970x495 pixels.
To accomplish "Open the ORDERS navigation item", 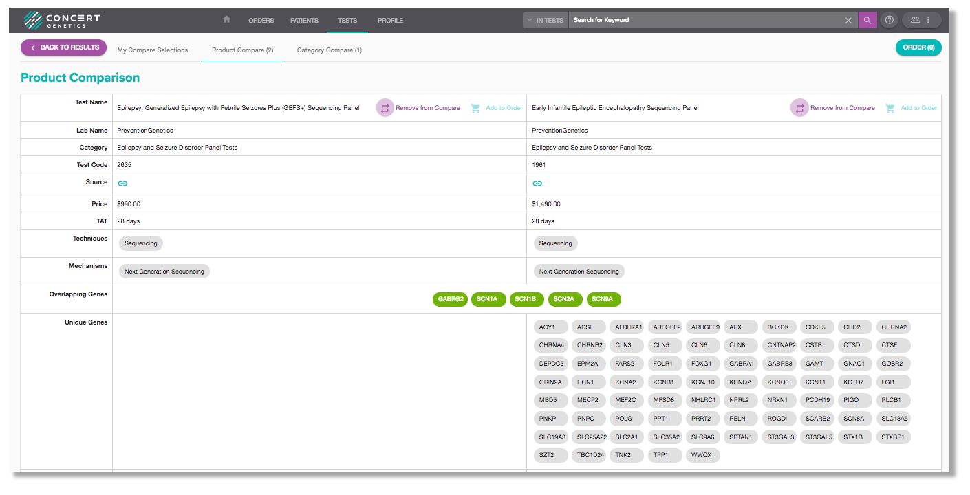I will tap(261, 21).
